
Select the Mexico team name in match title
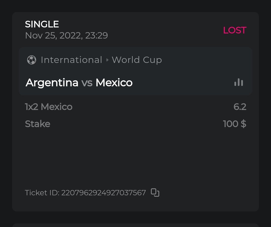pyautogui.click(x=114, y=83)
